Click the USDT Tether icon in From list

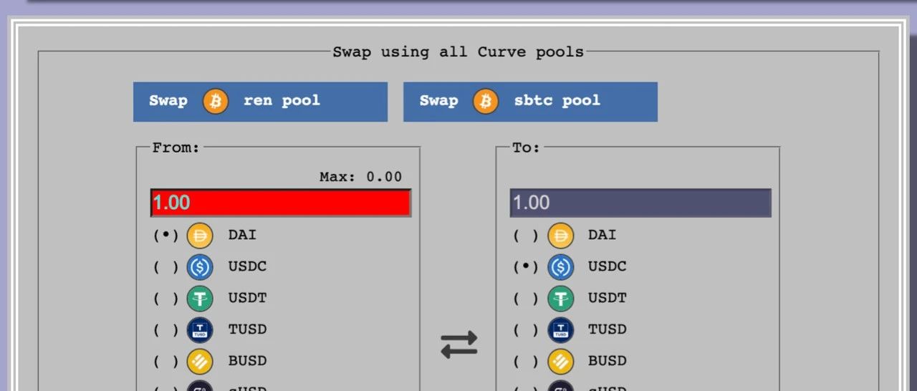coord(200,299)
